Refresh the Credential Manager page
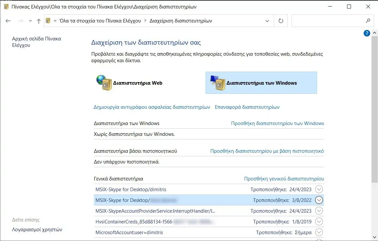 (x=281, y=21)
